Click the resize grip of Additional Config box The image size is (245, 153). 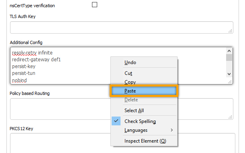point(230,82)
